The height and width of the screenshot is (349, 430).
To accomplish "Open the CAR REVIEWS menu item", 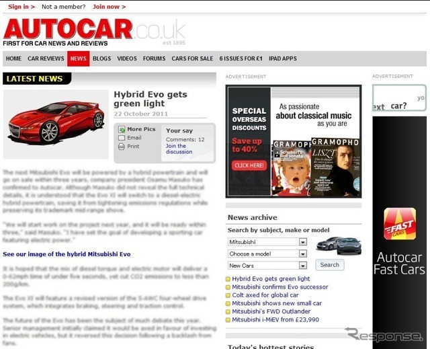I will pos(46,59).
